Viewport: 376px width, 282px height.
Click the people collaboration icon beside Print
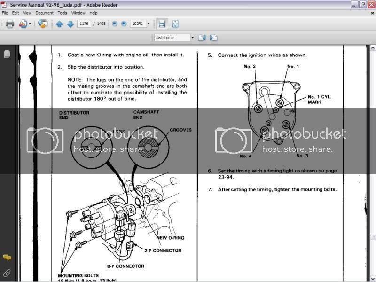click(x=23, y=24)
